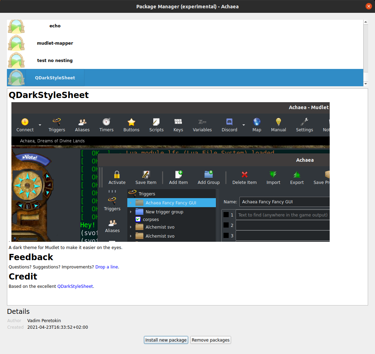
Task: Click 'Text to find' pattern field in preview
Action: (283, 215)
